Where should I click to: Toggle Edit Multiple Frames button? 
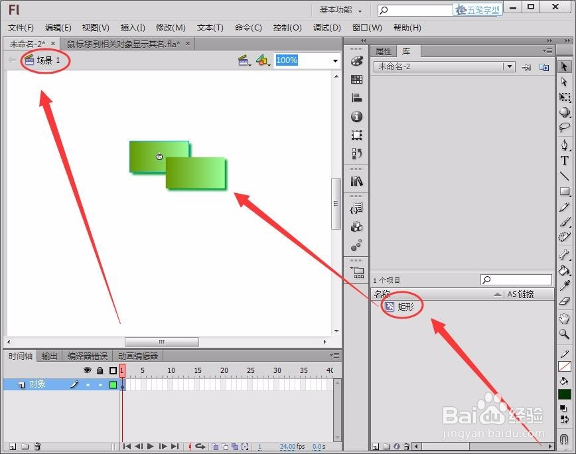[x=235, y=447]
